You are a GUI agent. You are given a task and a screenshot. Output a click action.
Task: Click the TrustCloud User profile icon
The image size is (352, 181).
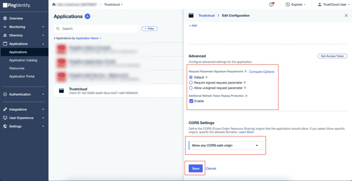[320, 5]
